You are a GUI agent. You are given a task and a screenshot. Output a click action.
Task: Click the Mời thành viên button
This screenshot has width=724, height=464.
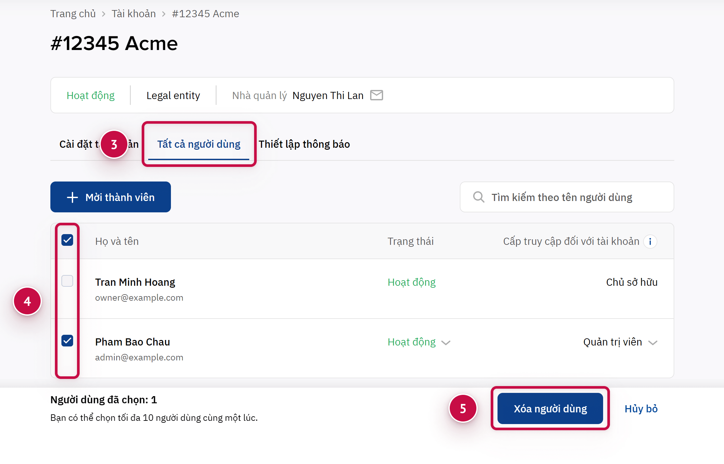pos(110,197)
